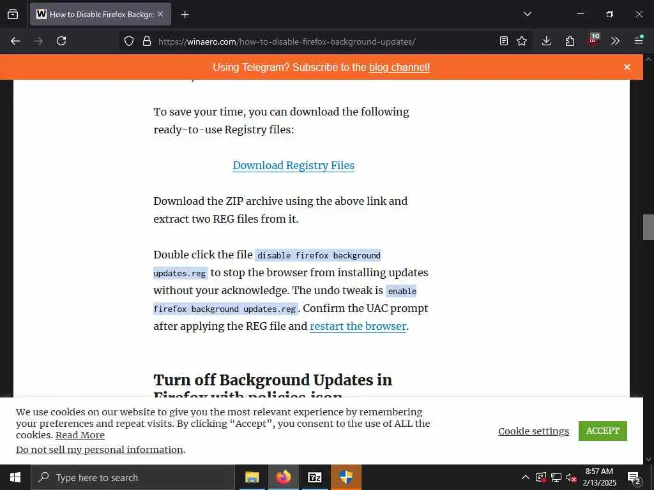Click the page vertical scrollbar thumb

pyautogui.click(x=648, y=227)
